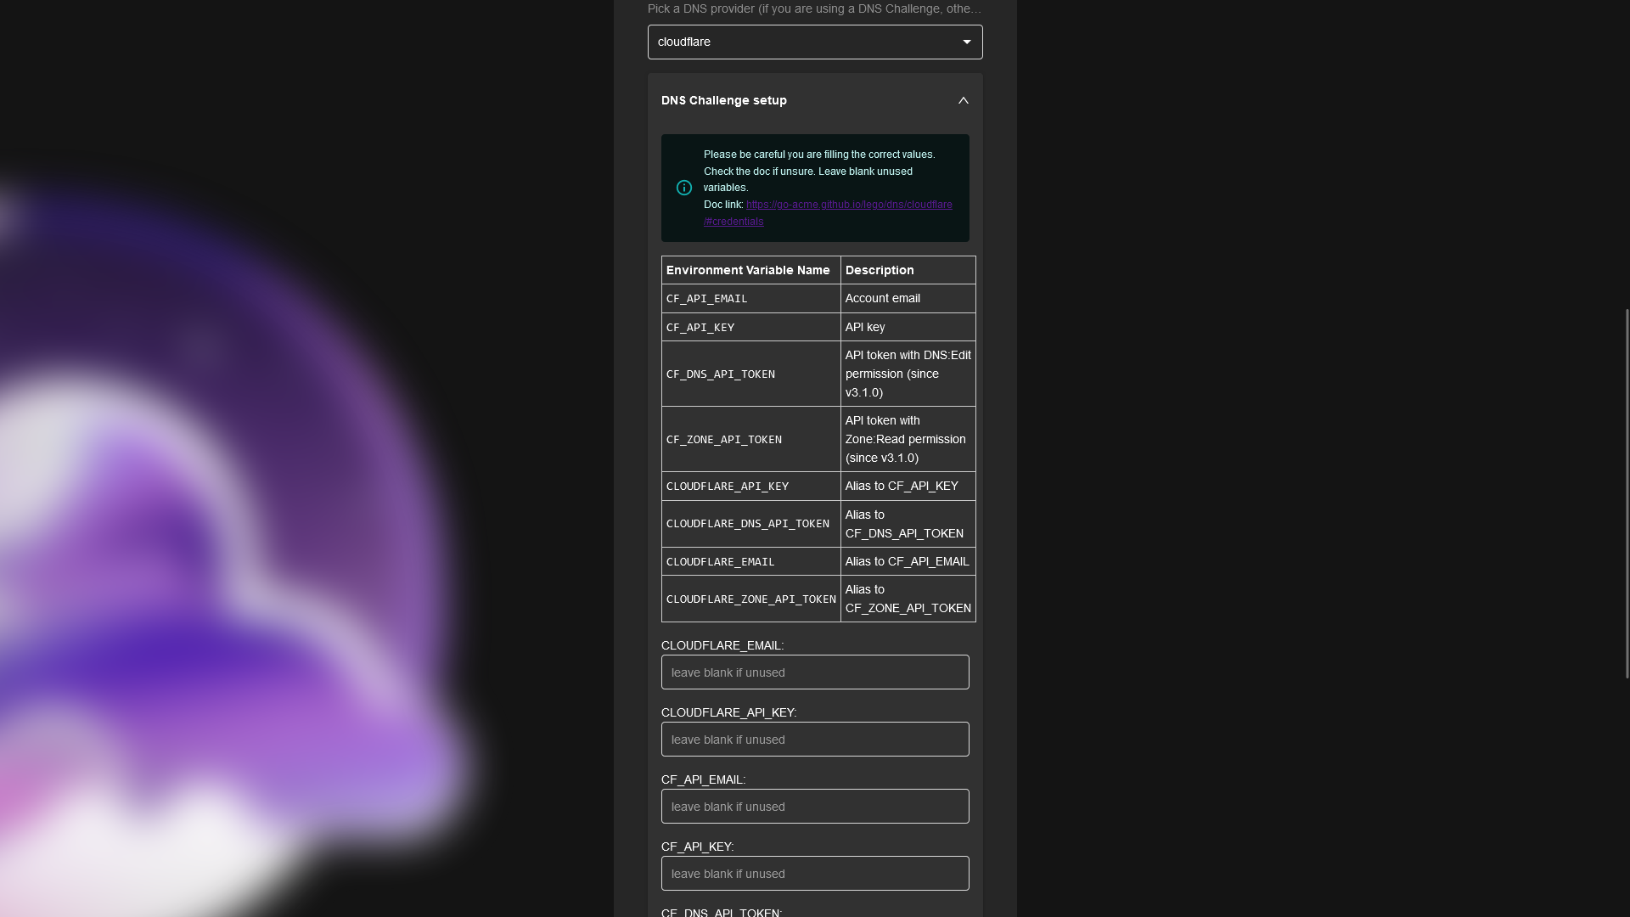Click the 'DNS Challenge setup' heading text
The width and height of the screenshot is (1630, 917).
724,100
